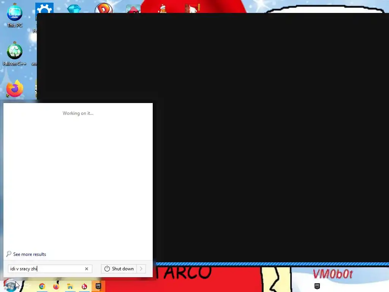Screen dimensions: 389x292
Task: Switch to Epic Games Launcher in taskbar
Action: pyautogui.click(x=98, y=286)
